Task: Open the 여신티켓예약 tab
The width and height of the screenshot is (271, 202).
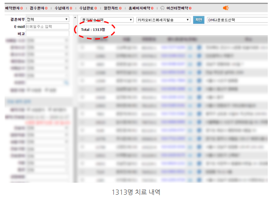Action: tap(179, 8)
